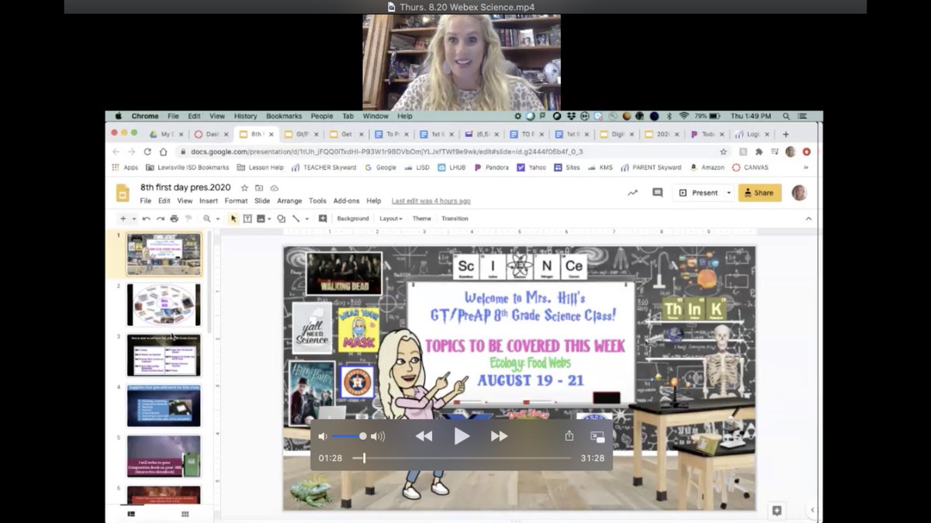Open the Slide menu
The image size is (931, 523).
coord(262,201)
